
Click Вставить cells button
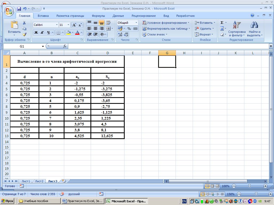(x=205, y=23)
